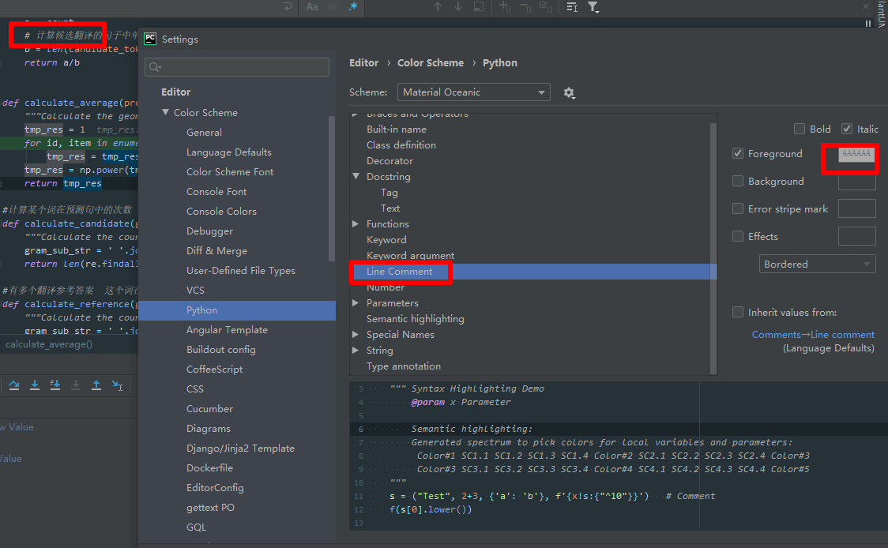Click the Step Over debugger icon
The height and width of the screenshot is (548, 888).
(14, 385)
